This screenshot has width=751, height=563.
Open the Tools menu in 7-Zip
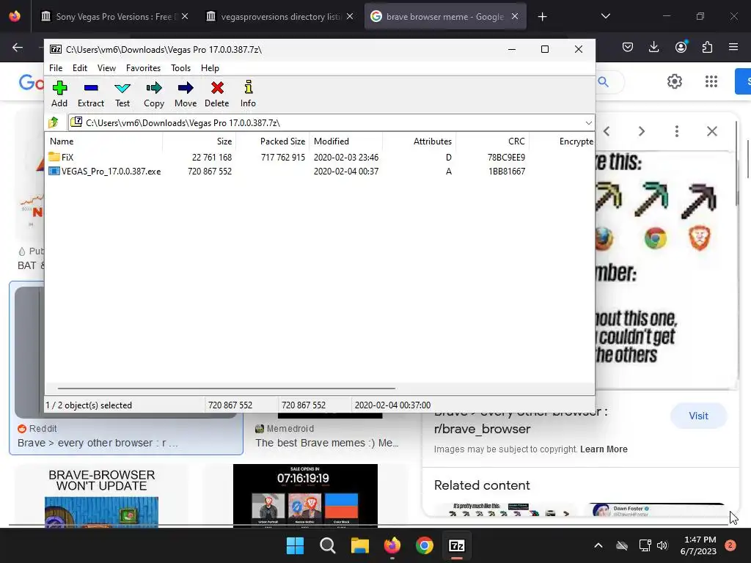click(x=180, y=68)
